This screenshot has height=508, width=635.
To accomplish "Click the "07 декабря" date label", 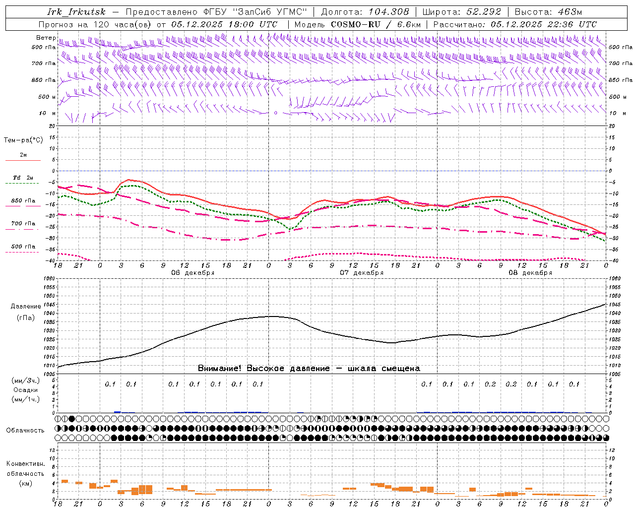I will [362, 273].
